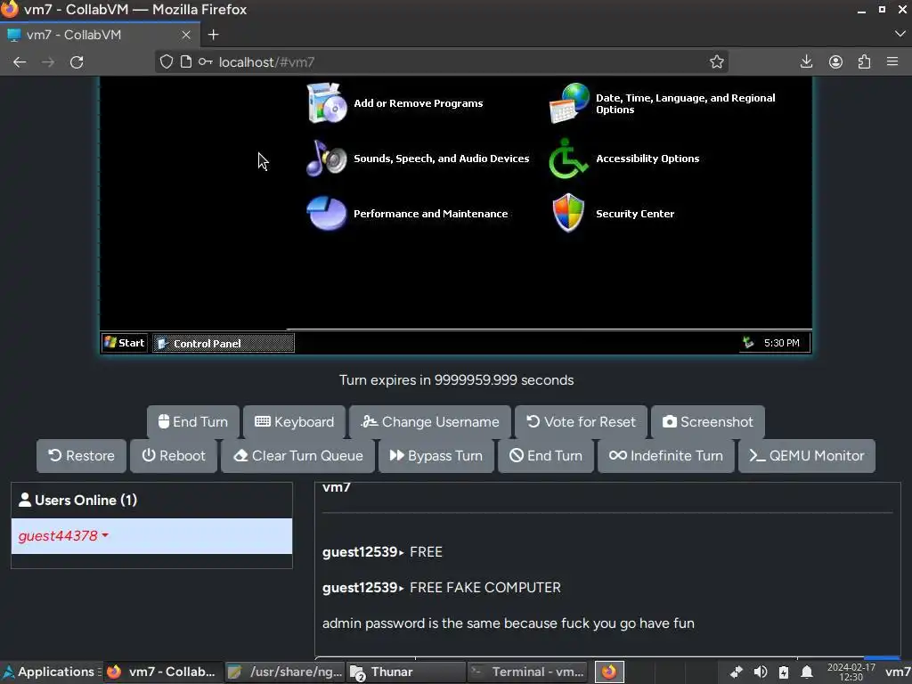Viewport: 912px width, 684px height.
Task: Enable Indefinite Turn
Action: coord(666,455)
